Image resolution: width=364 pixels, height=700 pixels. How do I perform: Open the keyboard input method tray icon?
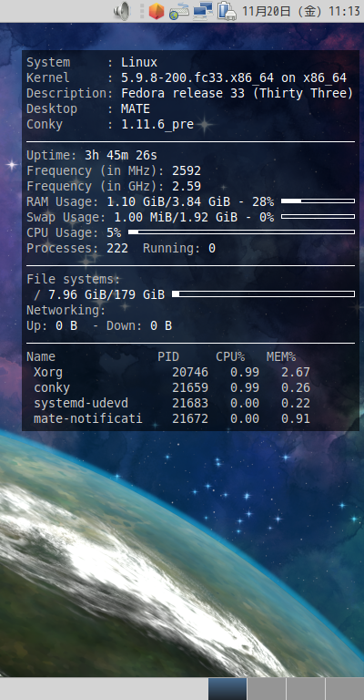coord(179,11)
